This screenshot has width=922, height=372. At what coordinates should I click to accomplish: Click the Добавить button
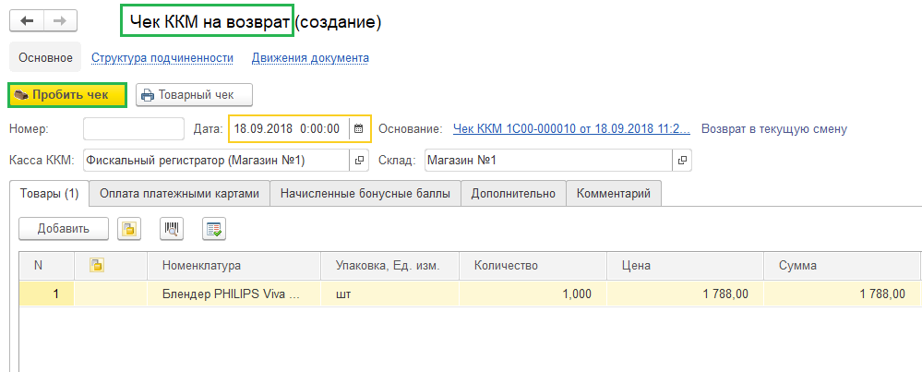coord(64,229)
